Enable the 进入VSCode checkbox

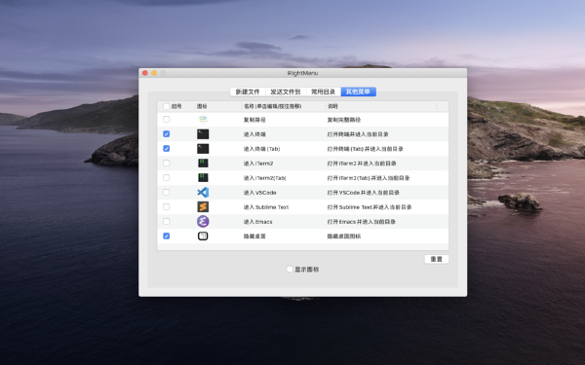pyautogui.click(x=167, y=192)
